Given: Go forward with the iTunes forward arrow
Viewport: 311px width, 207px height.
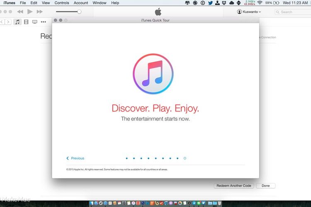Looking at the screenshot, I should point(8,22).
